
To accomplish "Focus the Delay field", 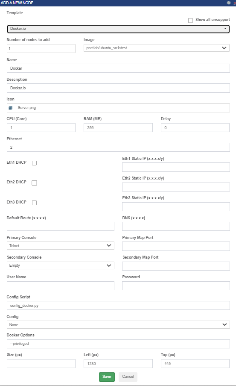I will tap(195, 127).
